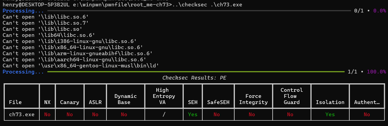
Task: Click the green completed progress bar
Action: point(196,72)
